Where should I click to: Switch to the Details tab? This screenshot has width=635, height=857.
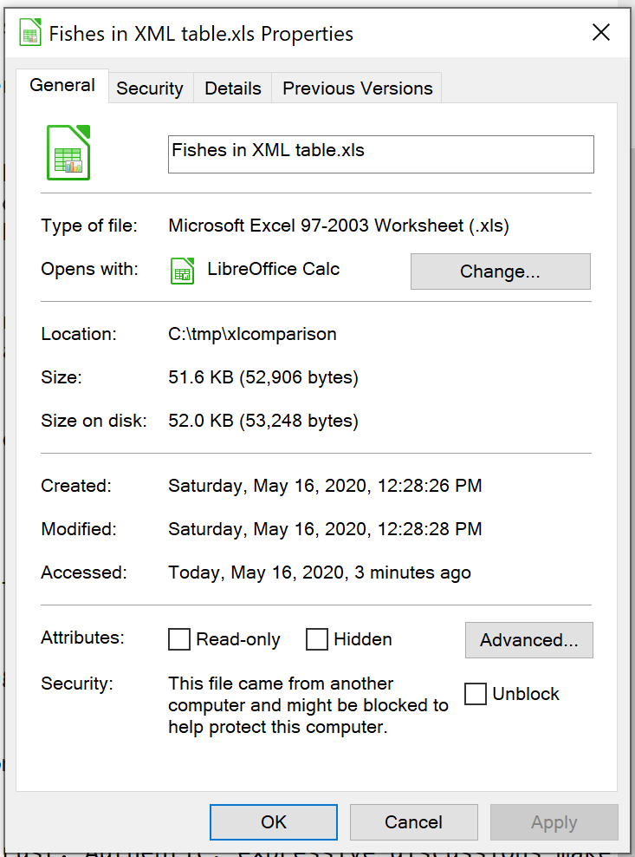click(x=233, y=88)
